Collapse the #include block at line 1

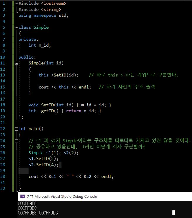click(x=16, y=4)
